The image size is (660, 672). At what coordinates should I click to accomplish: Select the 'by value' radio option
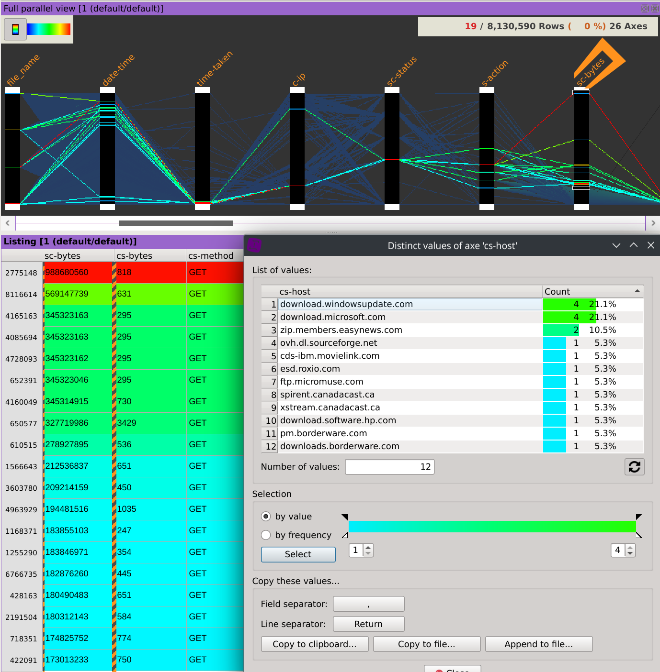point(266,517)
